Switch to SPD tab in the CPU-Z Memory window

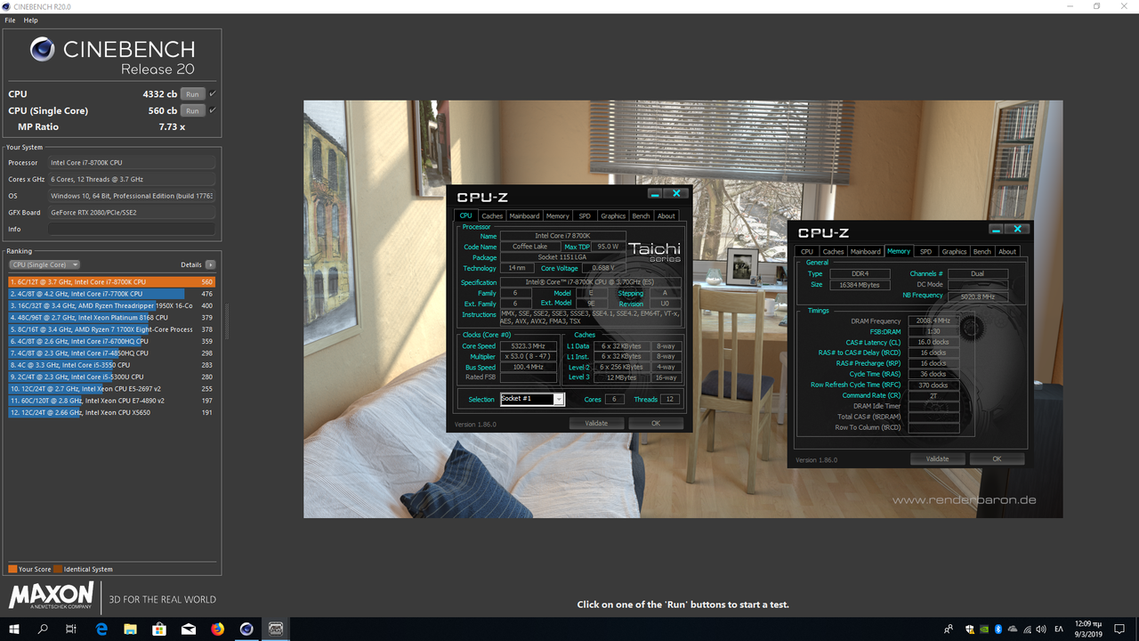tap(926, 251)
